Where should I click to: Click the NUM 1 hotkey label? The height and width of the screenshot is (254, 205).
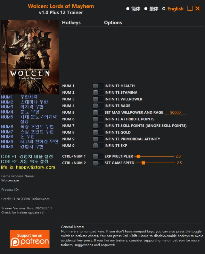click(x=68, y=86)
